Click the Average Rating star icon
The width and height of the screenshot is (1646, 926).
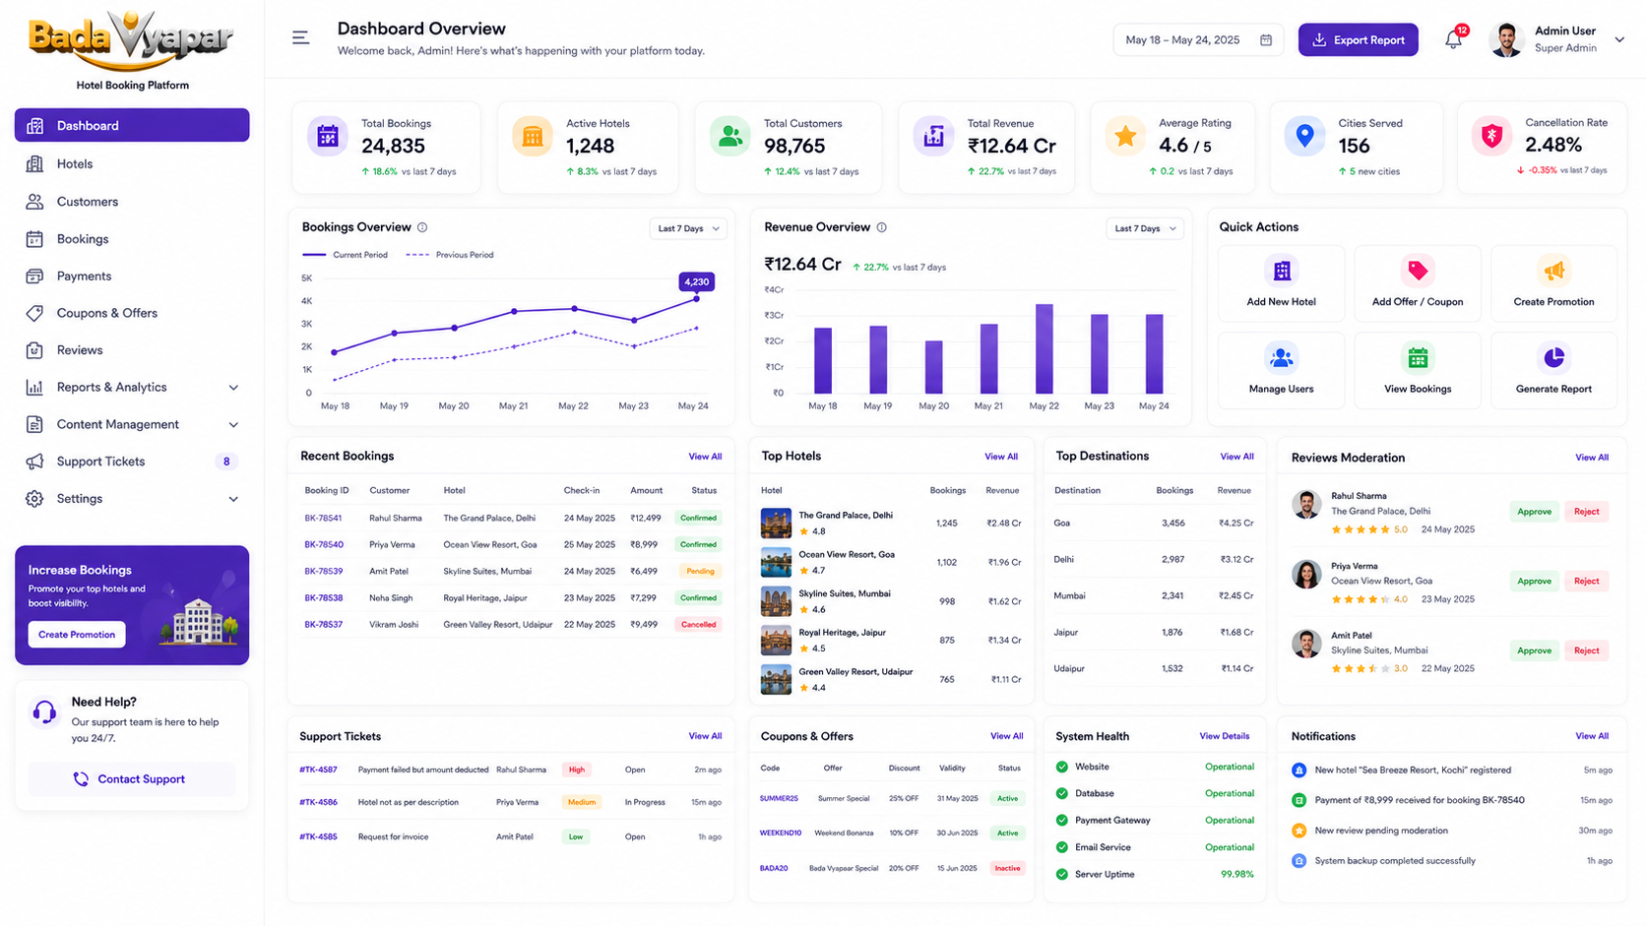tap(1125, 137)
